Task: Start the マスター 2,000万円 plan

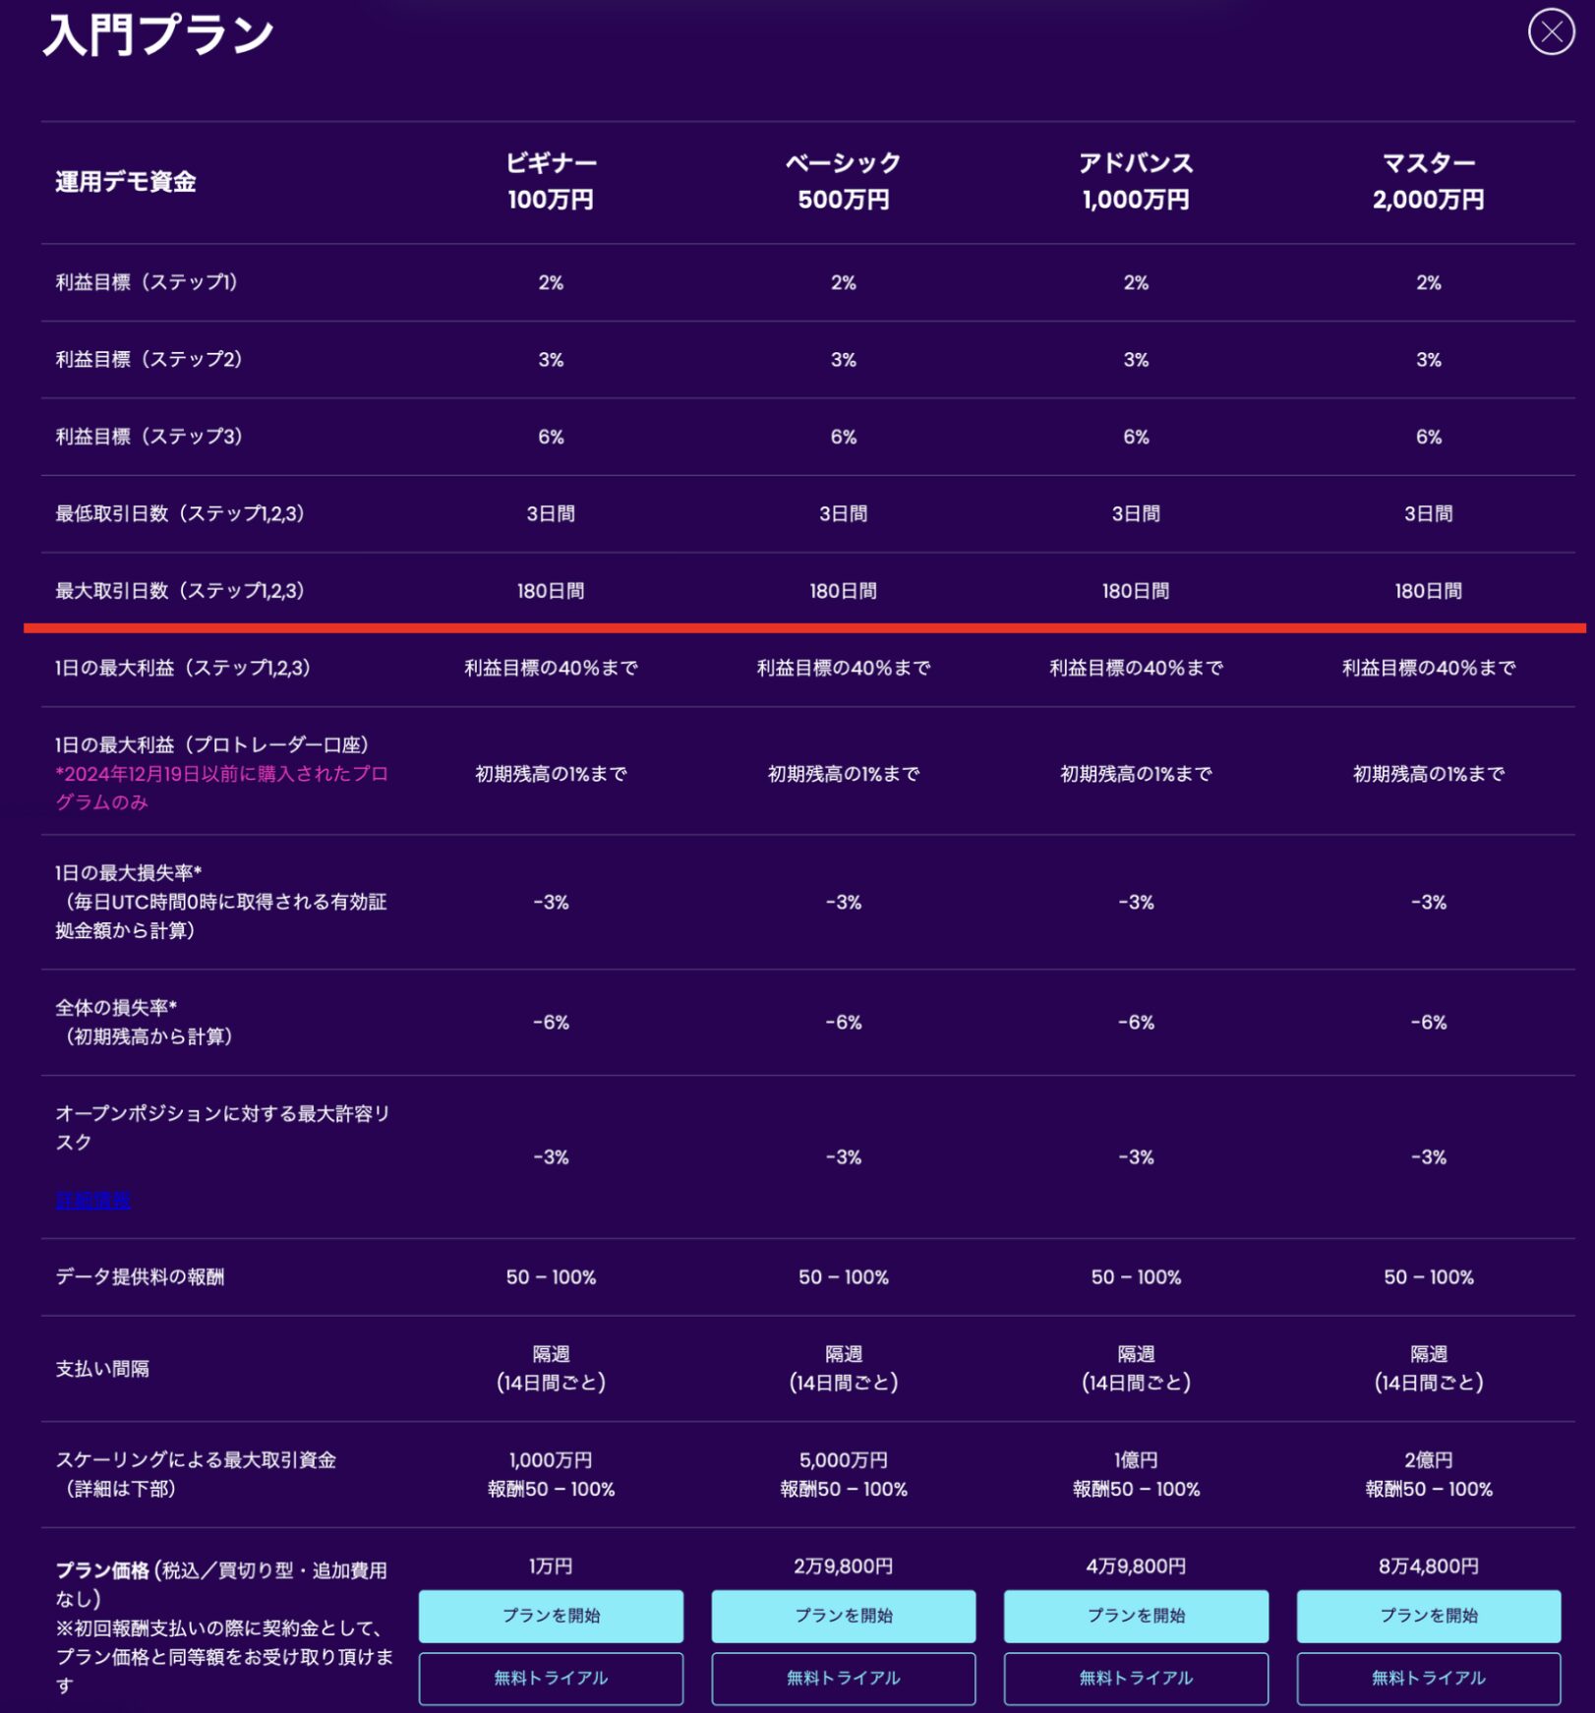Action: pyautogui.click(x=1428, y=1616)
